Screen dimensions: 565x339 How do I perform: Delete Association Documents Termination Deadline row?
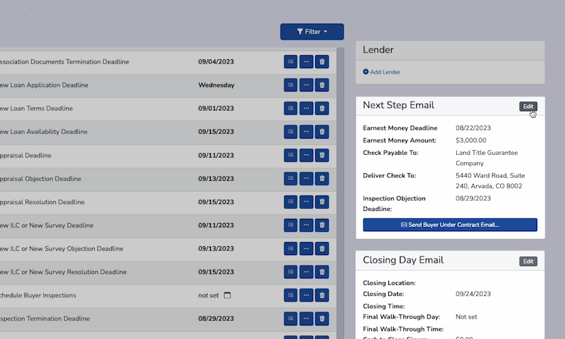(322, 61)
